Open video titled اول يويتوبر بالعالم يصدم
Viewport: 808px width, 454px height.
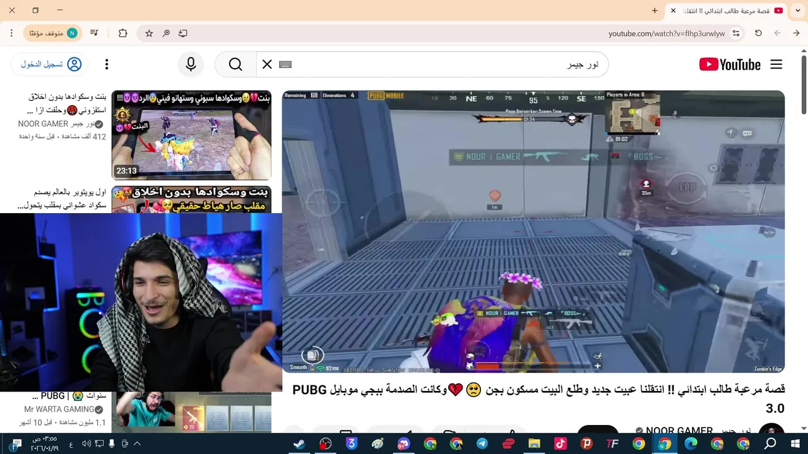(x=62, y=199)
